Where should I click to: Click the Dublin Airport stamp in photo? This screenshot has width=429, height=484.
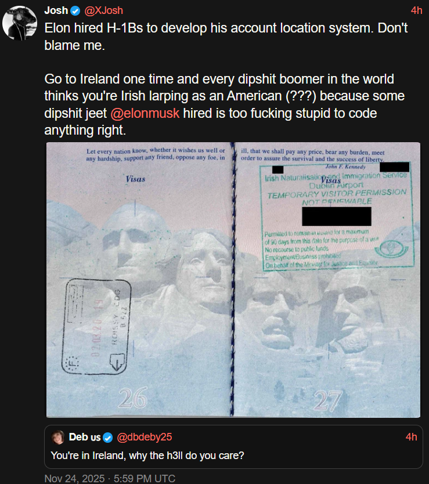tap(337, 216)
